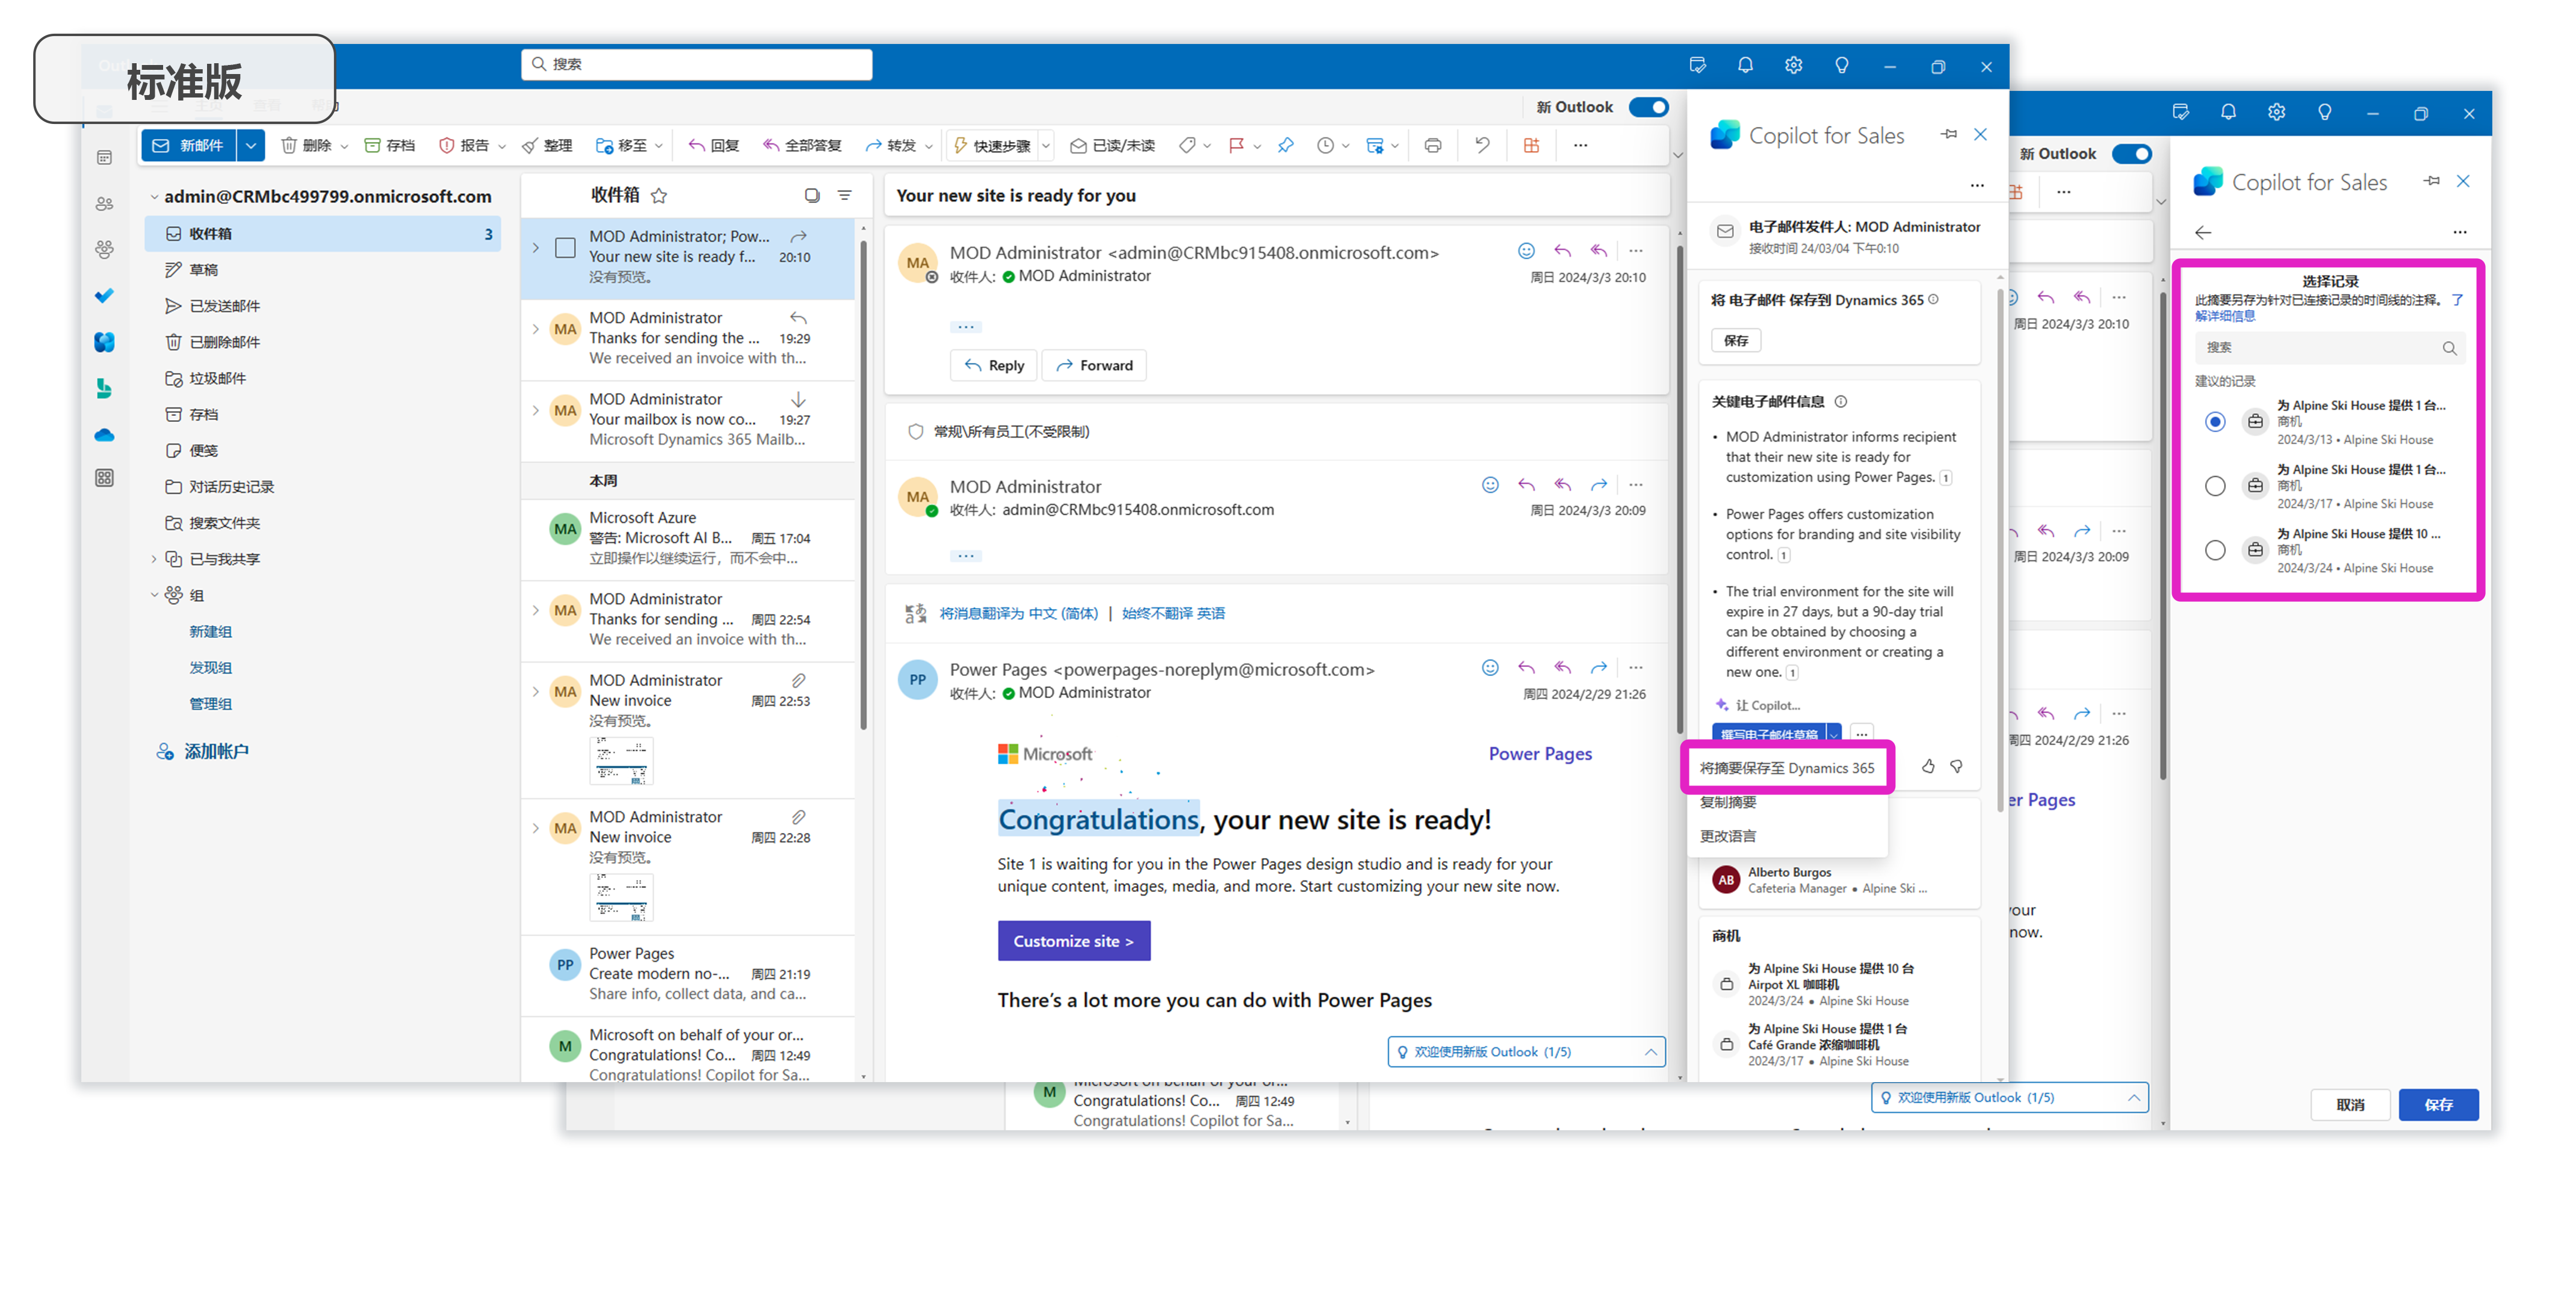Viewport: 2576px width, 1300px height.
Task: Choose 复制摘要 in Copilot menu
Action: pyautogui.click(x=1728, y=802)
